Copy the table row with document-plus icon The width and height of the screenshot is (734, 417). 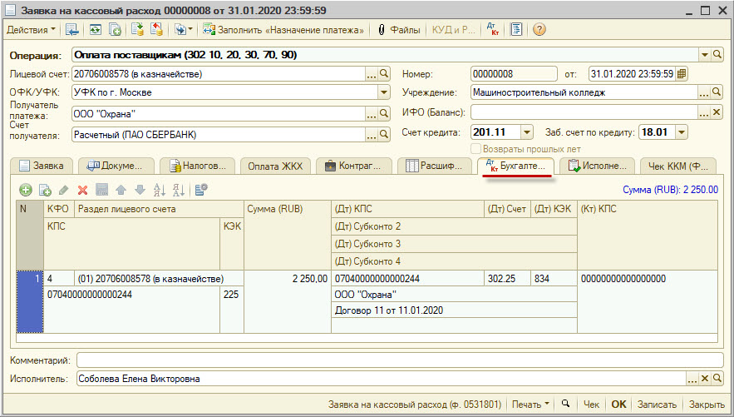45,190
